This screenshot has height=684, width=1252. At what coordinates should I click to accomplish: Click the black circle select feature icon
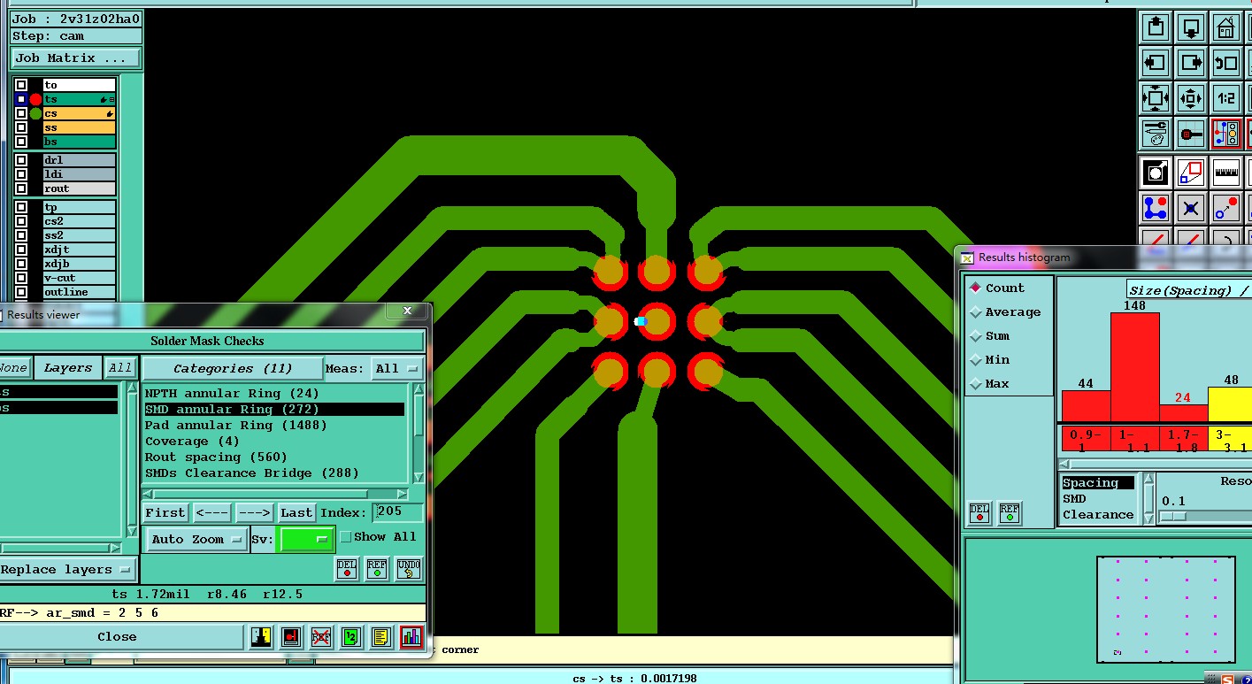[1156, 173]
